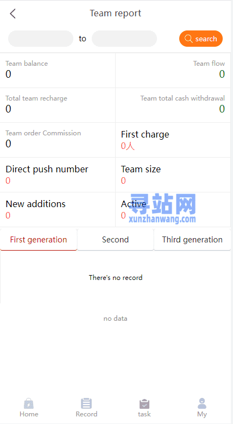The height and width of the screenshot is (424, 233).
Task: Open the Home shopping bag icon
Action: point(29,403)
